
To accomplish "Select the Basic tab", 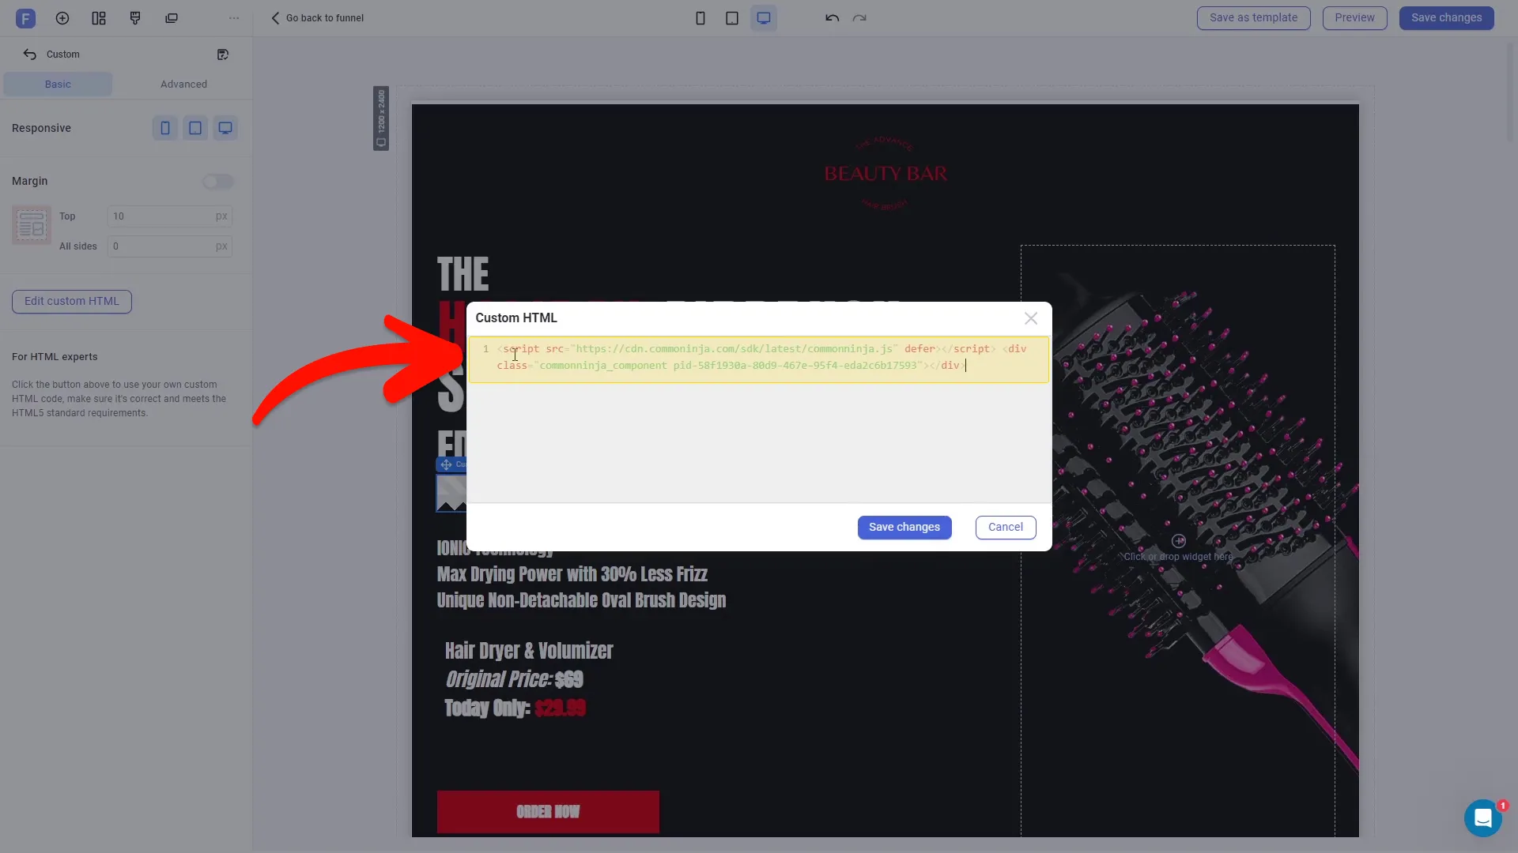I will pyautogui.click(x=58, y=85).
